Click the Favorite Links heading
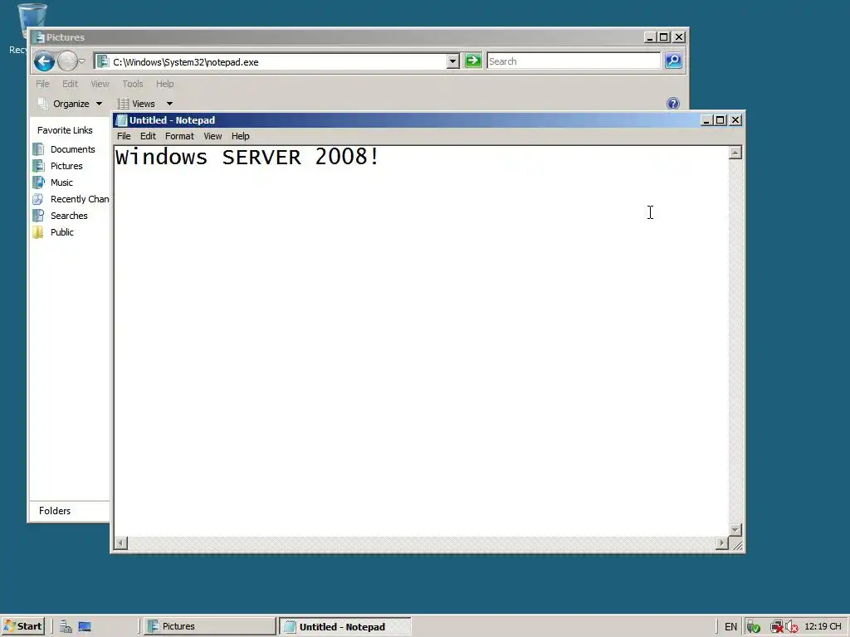 (65, 130)
